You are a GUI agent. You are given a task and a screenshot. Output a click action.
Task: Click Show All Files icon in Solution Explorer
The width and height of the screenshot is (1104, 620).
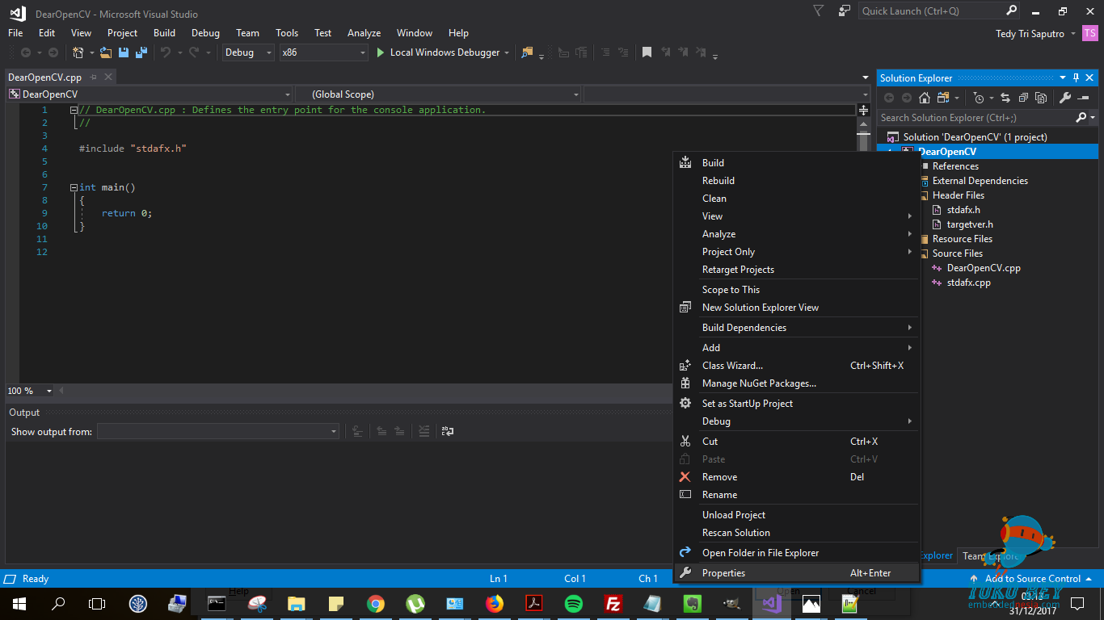point(1041,98)
